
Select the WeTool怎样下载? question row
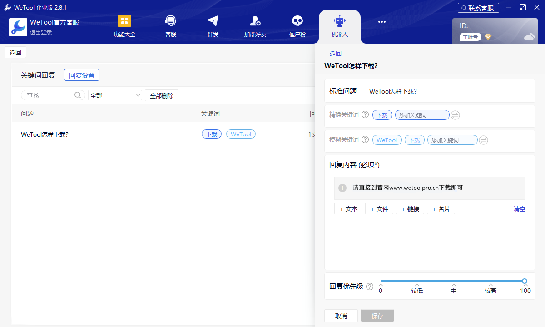pos(163,134)
